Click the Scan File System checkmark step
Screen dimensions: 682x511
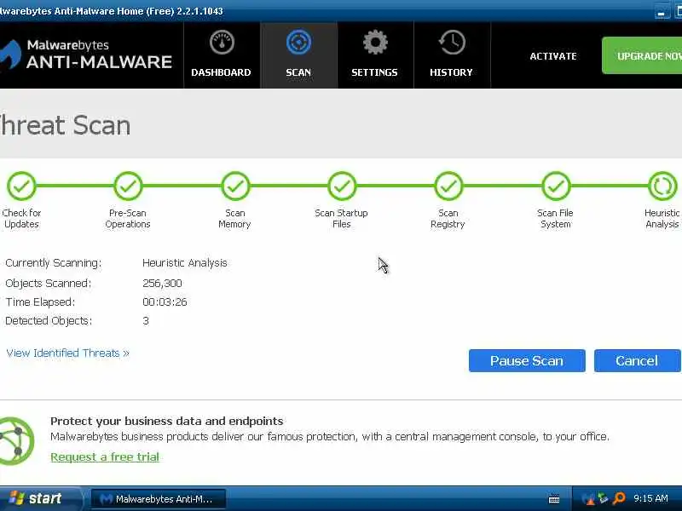coord(556,187)
